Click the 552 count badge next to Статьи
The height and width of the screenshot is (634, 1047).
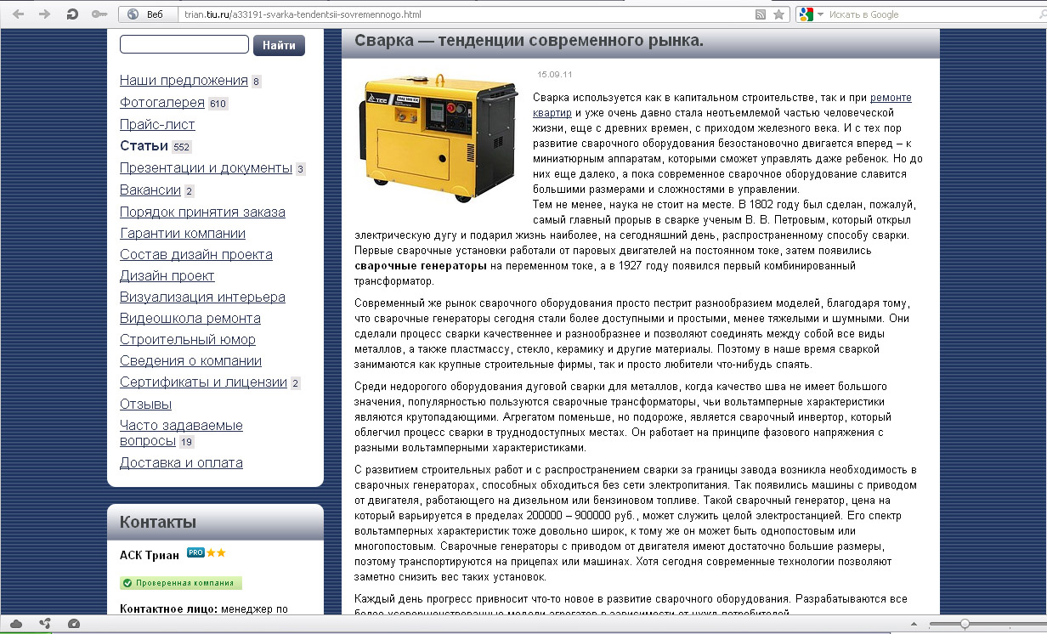coord(182,147)
